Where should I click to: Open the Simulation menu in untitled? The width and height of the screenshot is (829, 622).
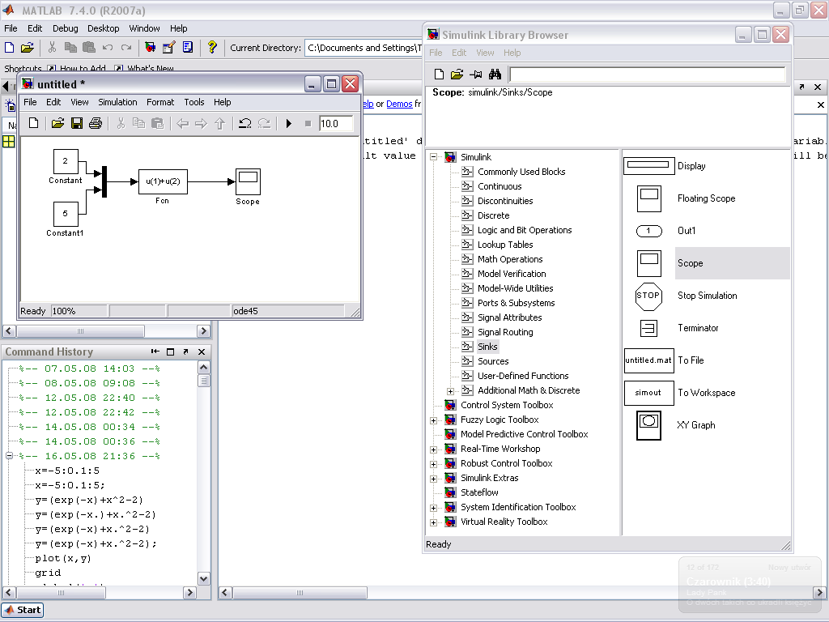point(117,102)
